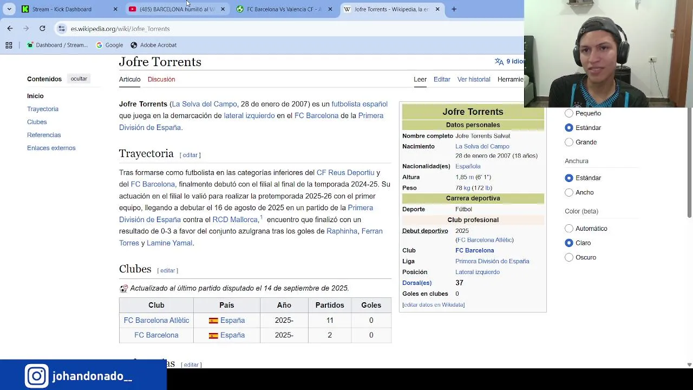
Task: Open the apps grid bookmark icon
Action: point(9,45)
